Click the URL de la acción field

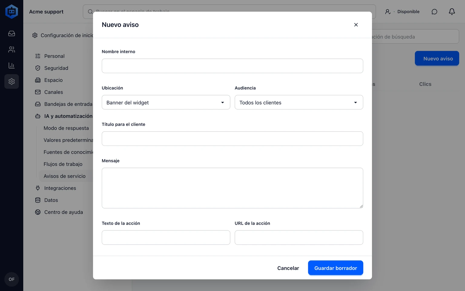coord(299,238)
